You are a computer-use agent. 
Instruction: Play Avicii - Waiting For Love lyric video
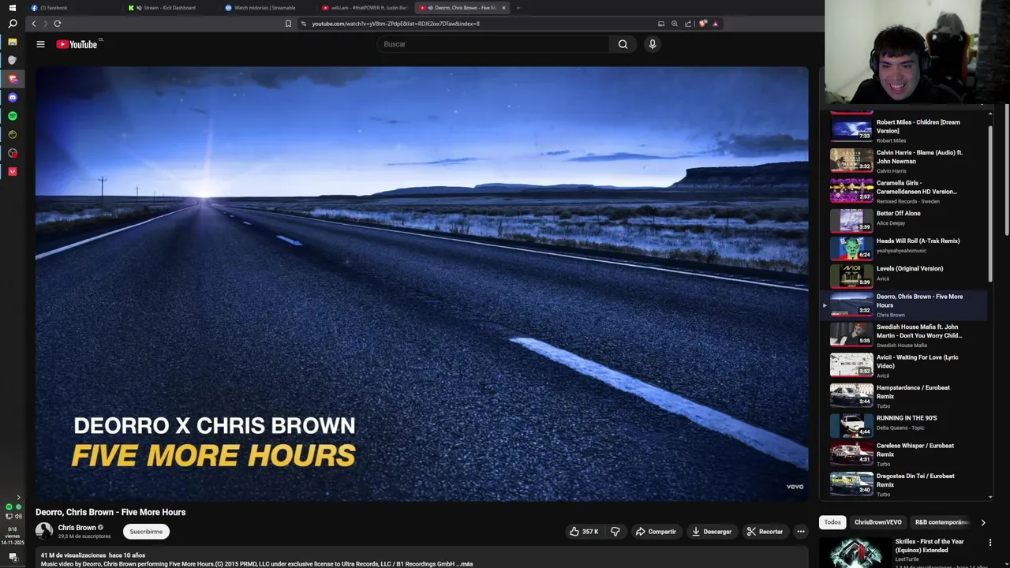903,365
